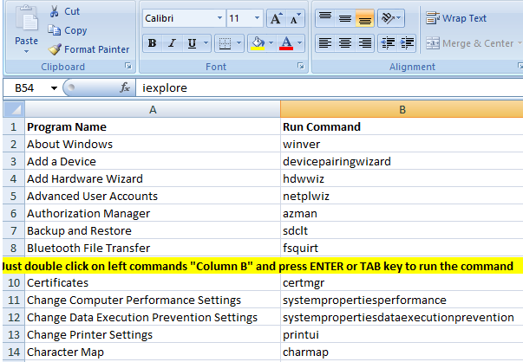
Task: Enable Wrap Text
Action: (x=456, y=18)
